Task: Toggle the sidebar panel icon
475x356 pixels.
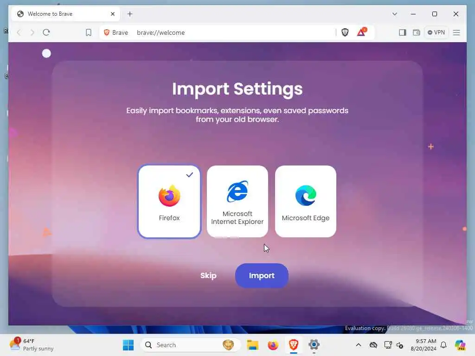Action: (402, 32)
